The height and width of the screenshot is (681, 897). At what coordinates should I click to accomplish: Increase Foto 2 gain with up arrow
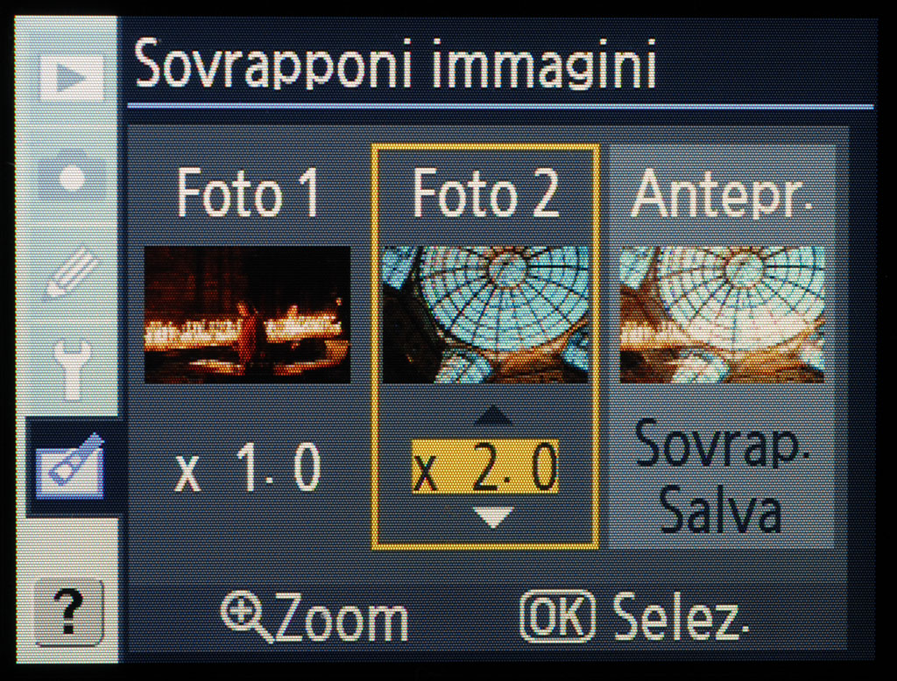[x=493, y=417]
